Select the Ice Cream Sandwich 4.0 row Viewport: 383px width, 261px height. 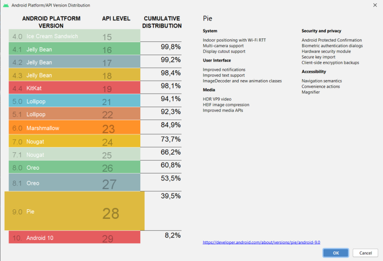(x=74, y=36)
